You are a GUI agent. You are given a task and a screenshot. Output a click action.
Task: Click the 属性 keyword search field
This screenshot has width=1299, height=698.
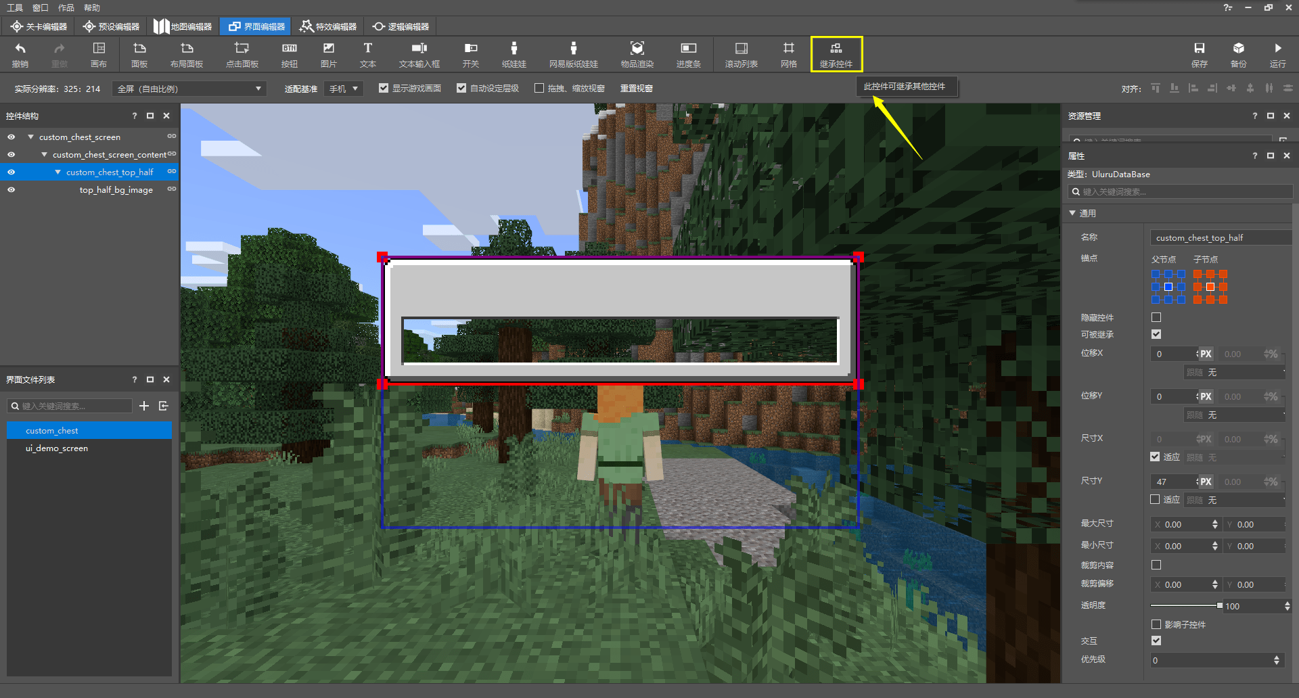pos(1180,192)
